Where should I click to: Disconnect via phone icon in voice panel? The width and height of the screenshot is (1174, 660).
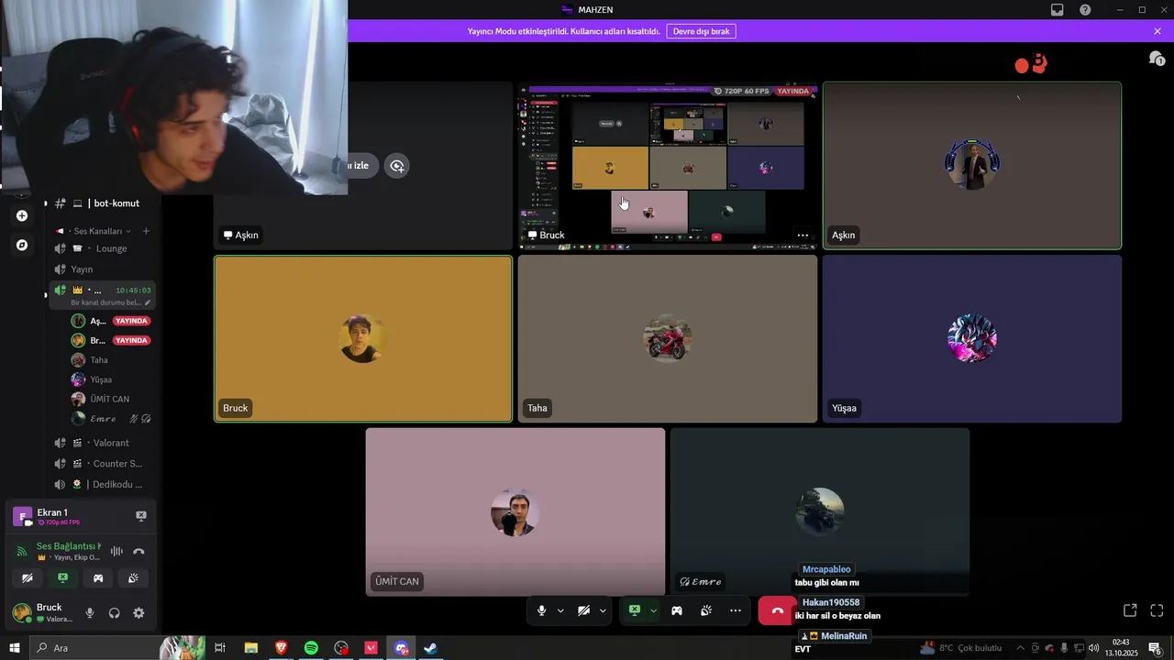tap(139, 552)
